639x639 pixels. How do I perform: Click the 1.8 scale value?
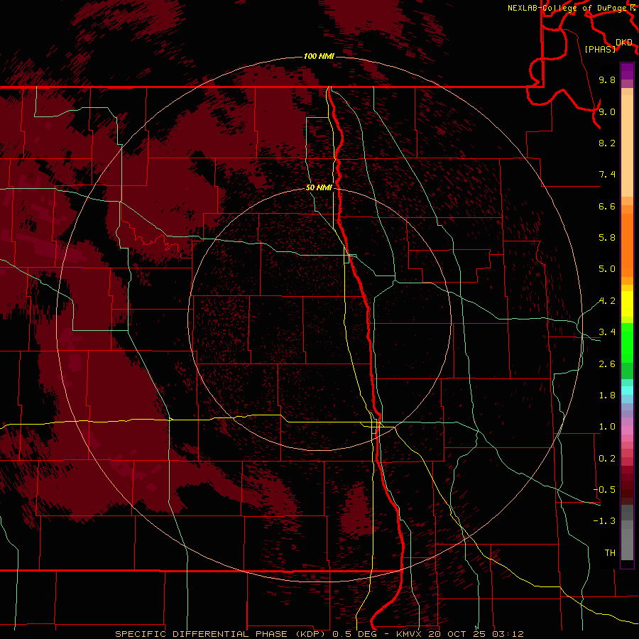607,395
